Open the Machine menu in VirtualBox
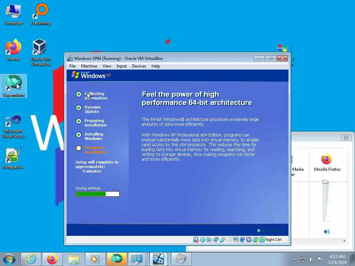 coord(89,66)
